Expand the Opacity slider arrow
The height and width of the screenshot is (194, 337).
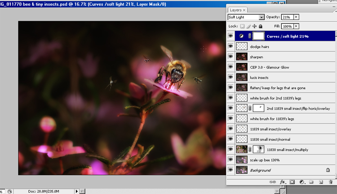[x=296, y=17]
